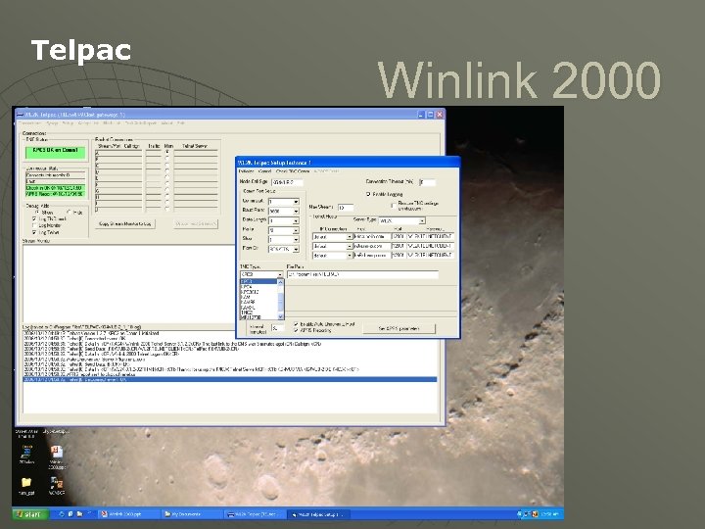Select the highlighted blue log line
Image resolution: width=705 pixels, height=529 pixels.
tap(230, 380)
